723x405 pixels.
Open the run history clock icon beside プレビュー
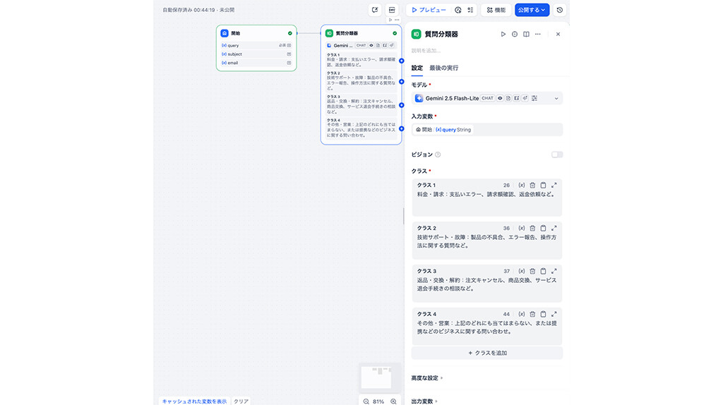point(458,10)
